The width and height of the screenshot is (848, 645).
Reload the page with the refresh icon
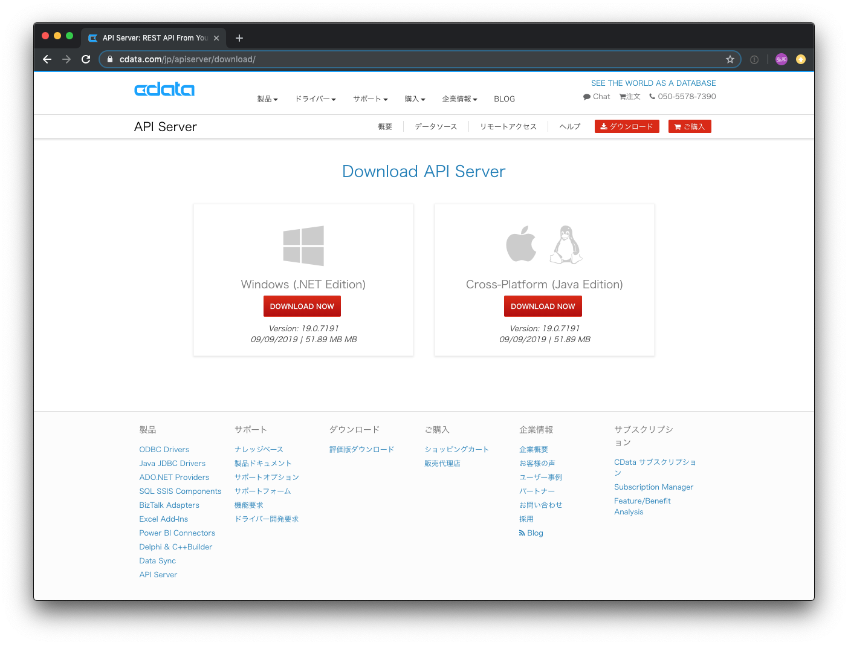coord(85,59)
